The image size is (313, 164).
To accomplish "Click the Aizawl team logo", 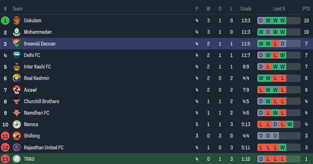I will [16, 90].
